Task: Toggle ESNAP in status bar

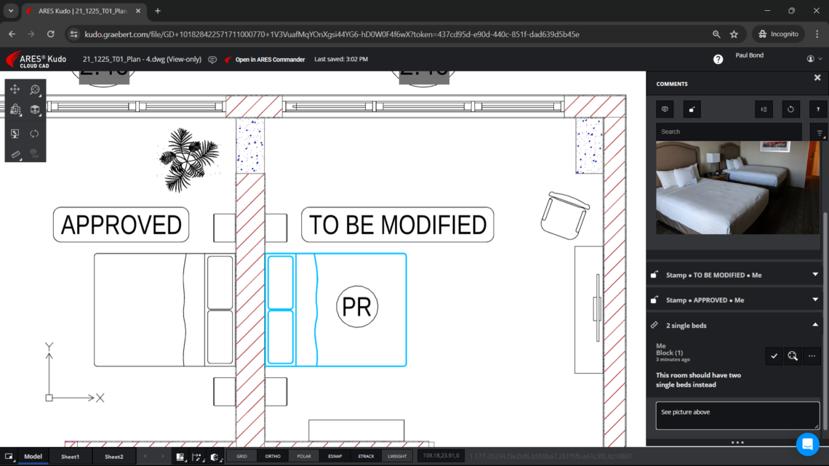Action: (x=335, y=456)
